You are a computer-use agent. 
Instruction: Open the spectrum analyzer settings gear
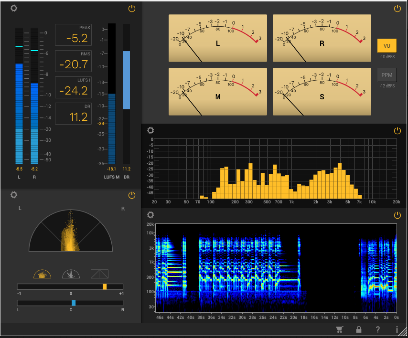point(150,130)
